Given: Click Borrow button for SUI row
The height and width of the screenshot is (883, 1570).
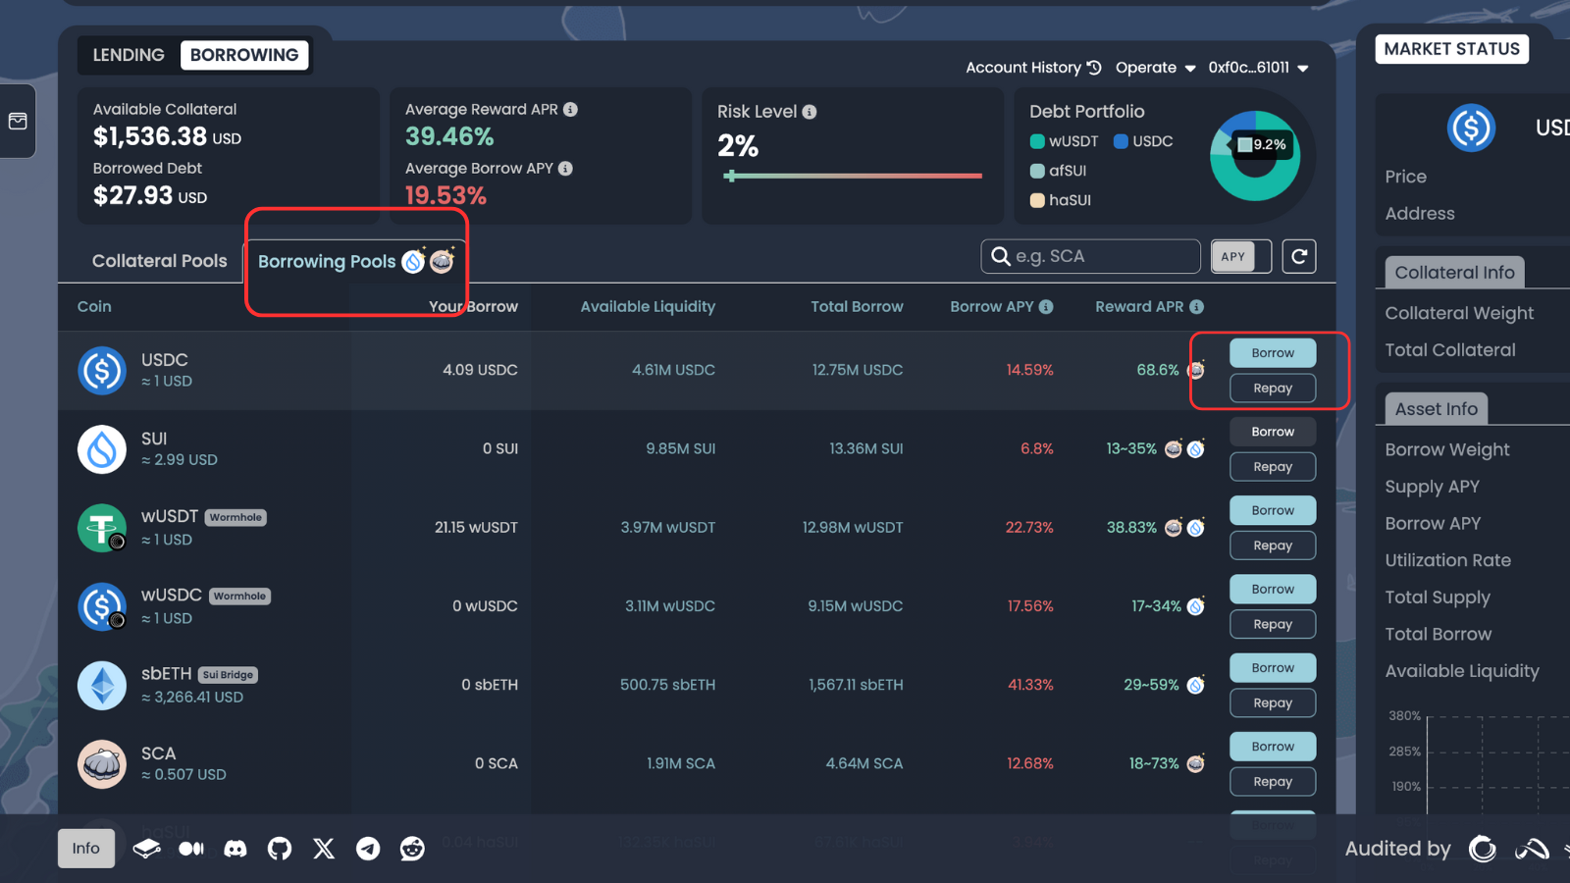Looking at the screenshot, I should pyautogui.click(x=1273, y=432).
